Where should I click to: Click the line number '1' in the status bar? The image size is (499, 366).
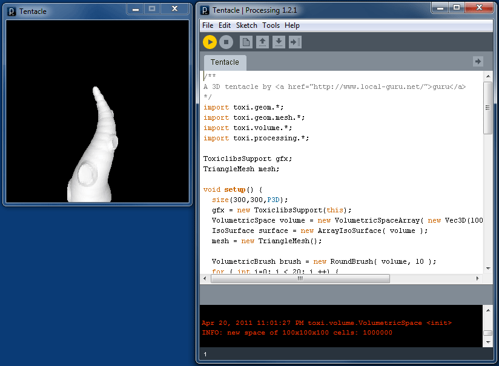pyautogui.click(x=205, y=355)
